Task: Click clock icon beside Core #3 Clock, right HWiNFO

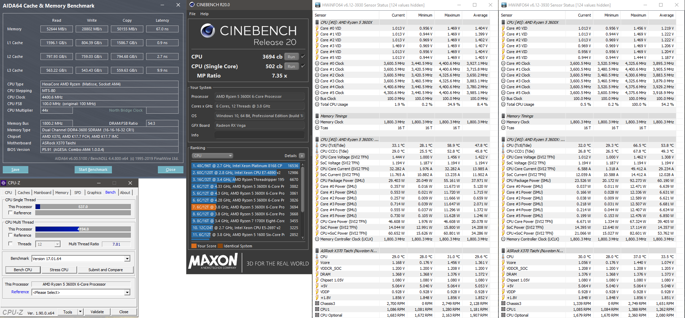Action: click(x=503, y=81)
